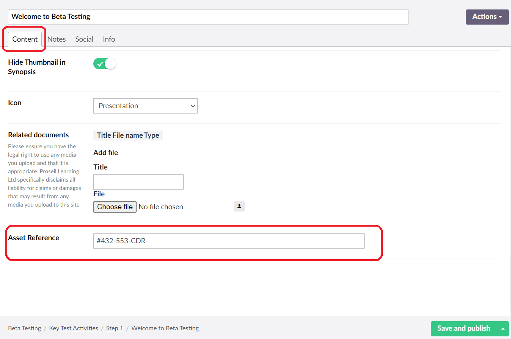Click the file upload icon next to Choose file
Viewport: 511px width, 339px height.
239,206
